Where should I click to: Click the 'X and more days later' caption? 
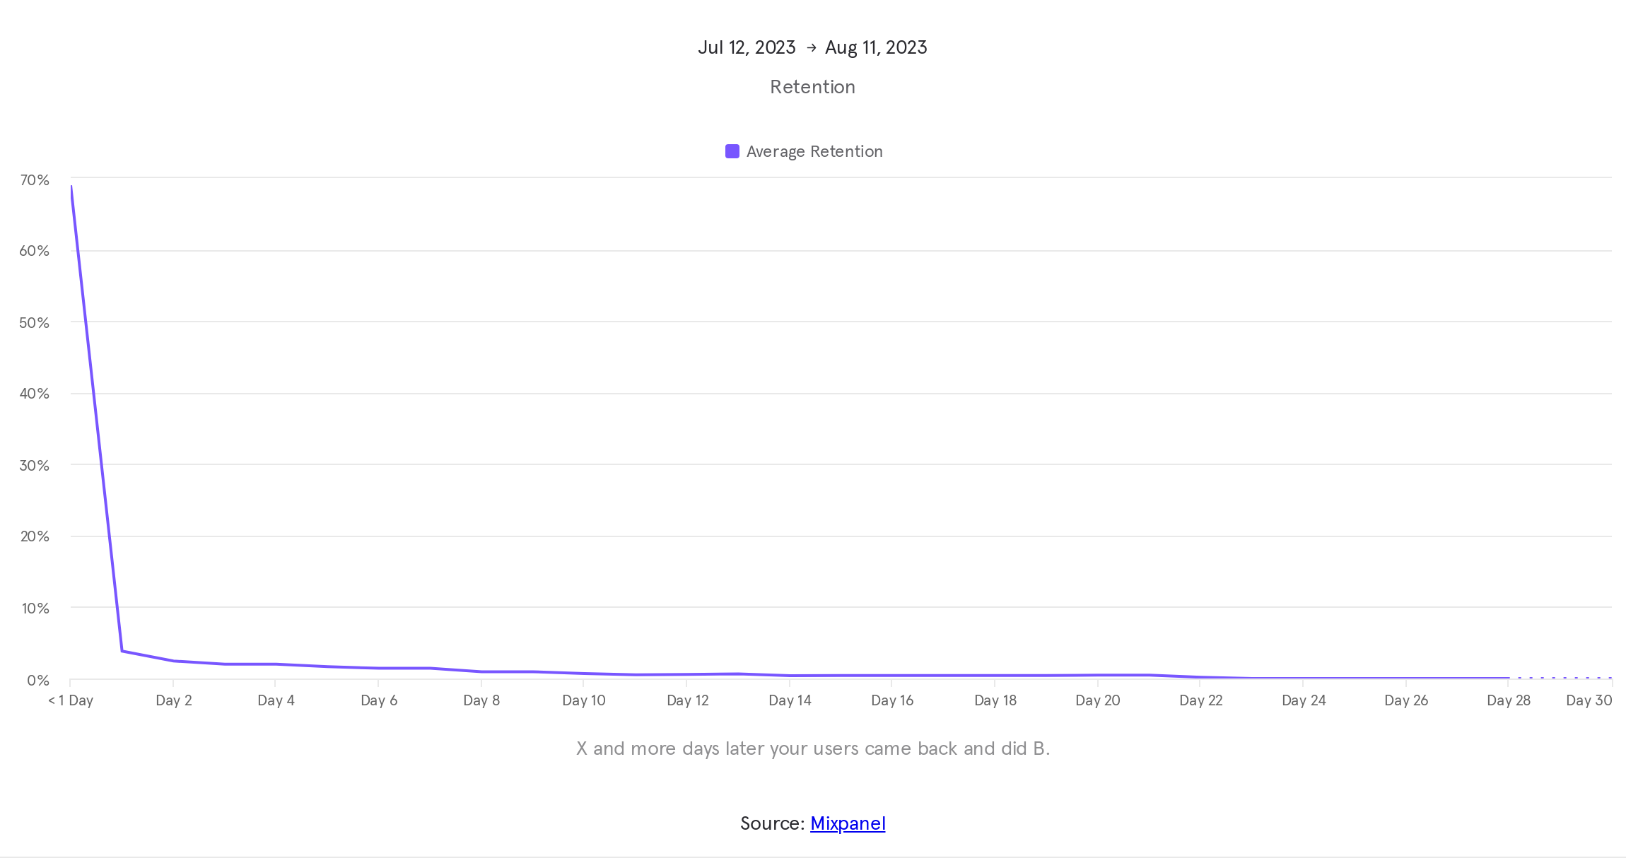812,748
